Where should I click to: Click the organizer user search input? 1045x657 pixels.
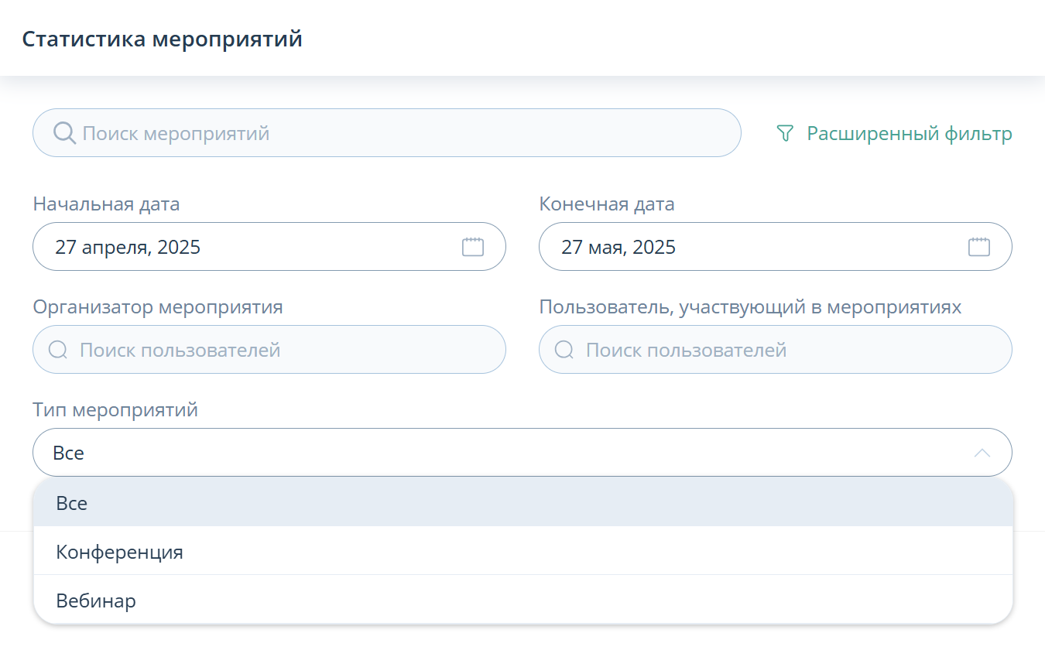coord(232,349)
